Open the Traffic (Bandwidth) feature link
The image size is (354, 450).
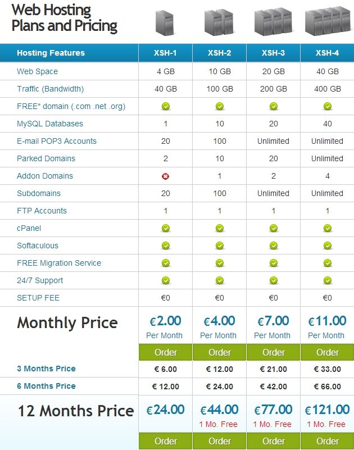[50, 89]
